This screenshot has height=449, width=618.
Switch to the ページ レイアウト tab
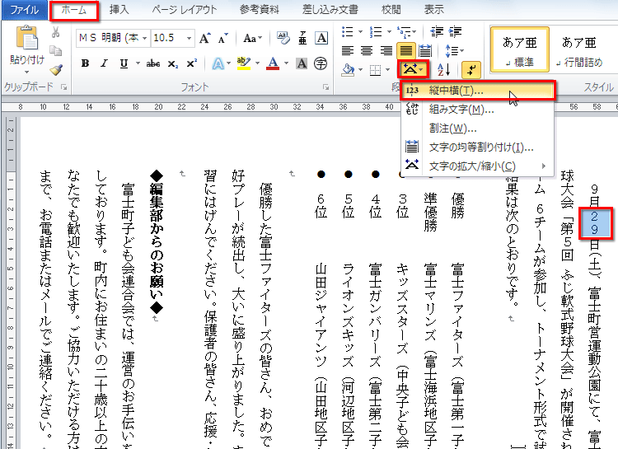(x=185, y=9)
